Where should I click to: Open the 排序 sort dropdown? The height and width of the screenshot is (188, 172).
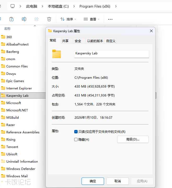point(68,19)
